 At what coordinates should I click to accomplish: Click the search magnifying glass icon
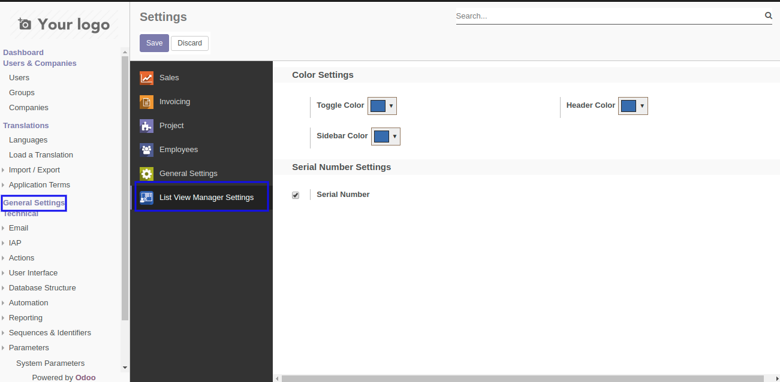coord(768,16)
